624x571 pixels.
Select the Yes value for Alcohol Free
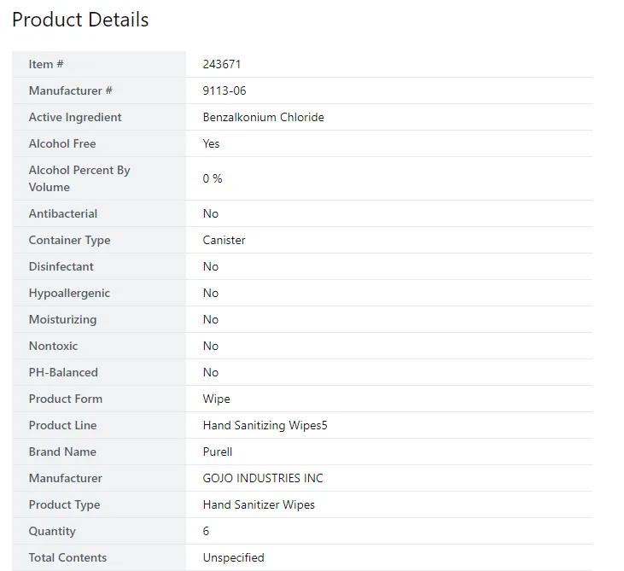211,143
